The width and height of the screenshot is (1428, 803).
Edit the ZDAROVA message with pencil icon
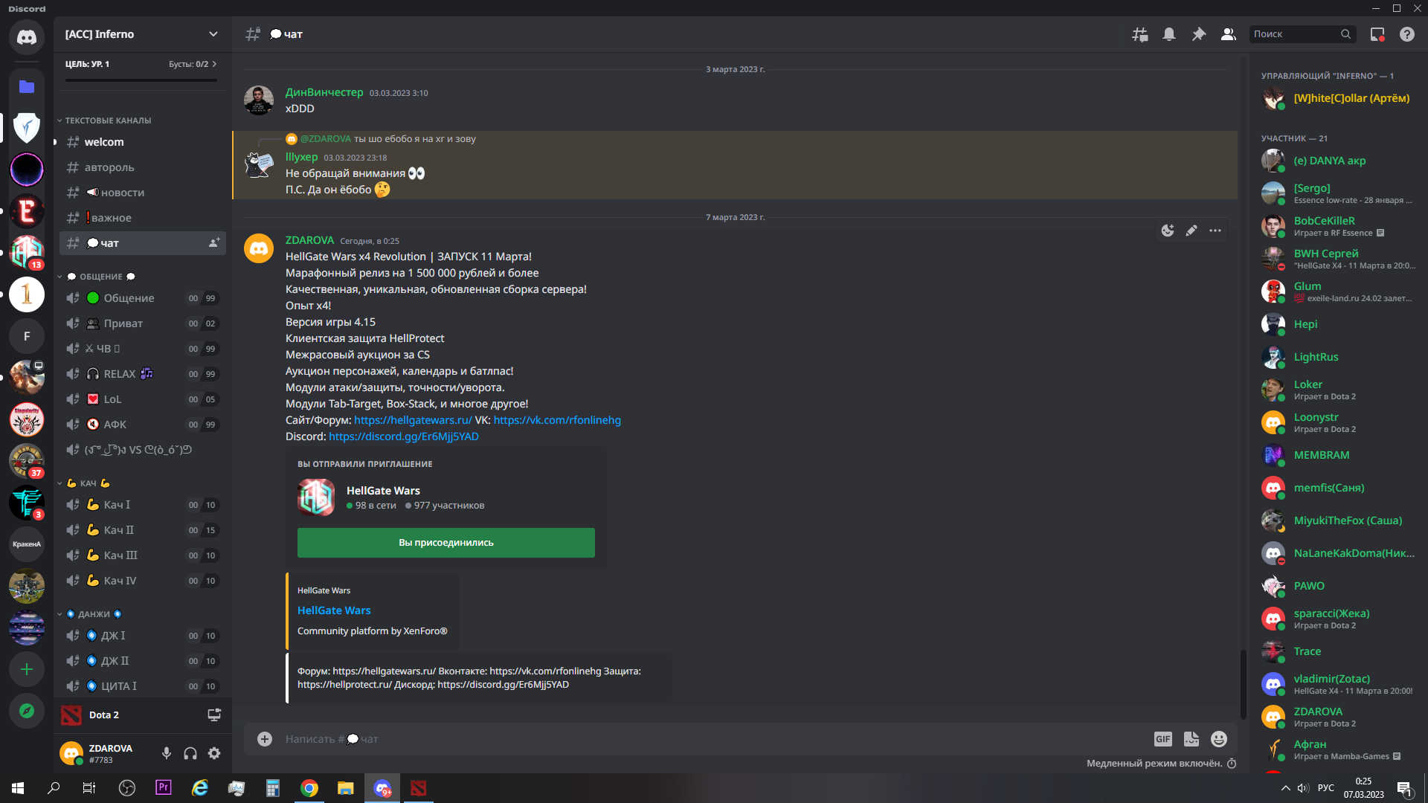(1191, 230)
